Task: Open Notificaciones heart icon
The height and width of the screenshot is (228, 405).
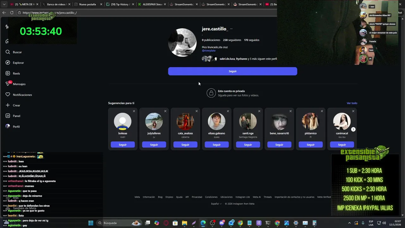Action: click(8, 95)
